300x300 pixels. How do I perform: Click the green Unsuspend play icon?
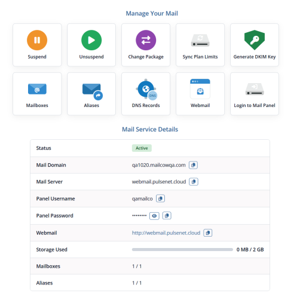tap(91, 40)
